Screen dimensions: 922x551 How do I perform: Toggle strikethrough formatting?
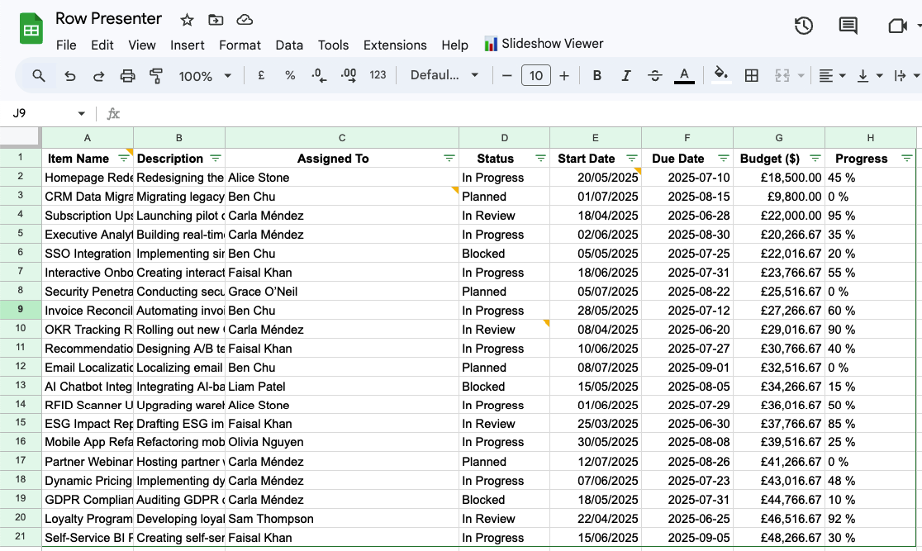654,76
